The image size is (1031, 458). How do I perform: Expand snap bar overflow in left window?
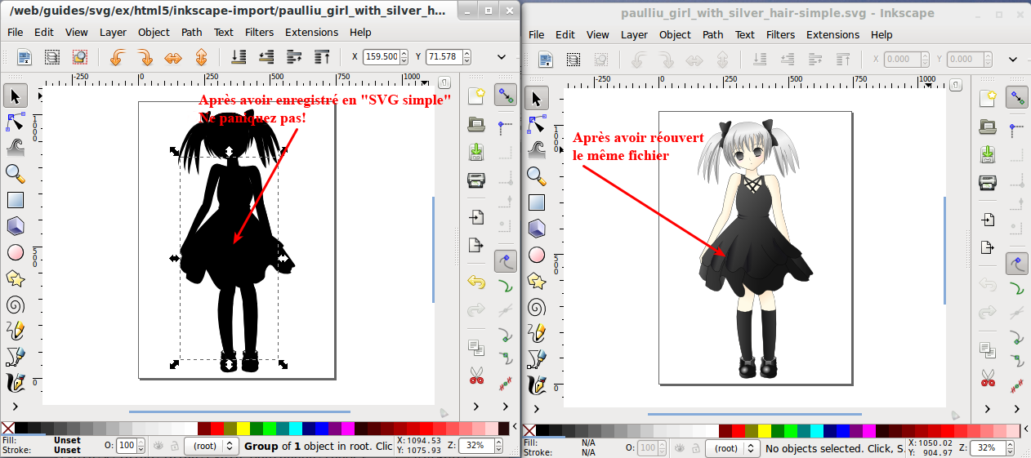506,406
